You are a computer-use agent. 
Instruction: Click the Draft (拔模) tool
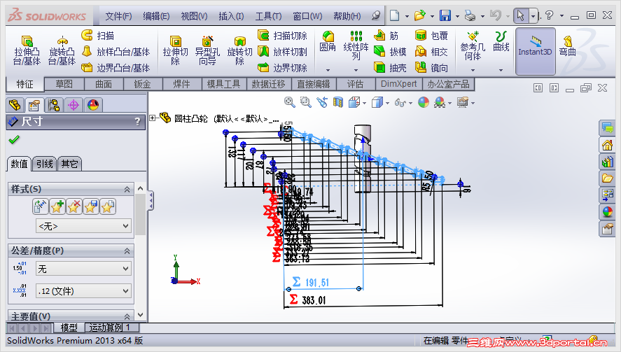[390, 52]
